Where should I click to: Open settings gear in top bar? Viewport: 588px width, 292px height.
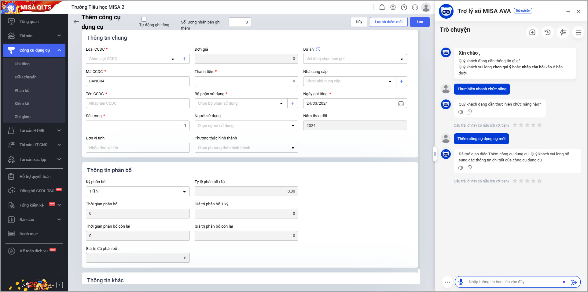pyautogui.click(x=393, y=7)
